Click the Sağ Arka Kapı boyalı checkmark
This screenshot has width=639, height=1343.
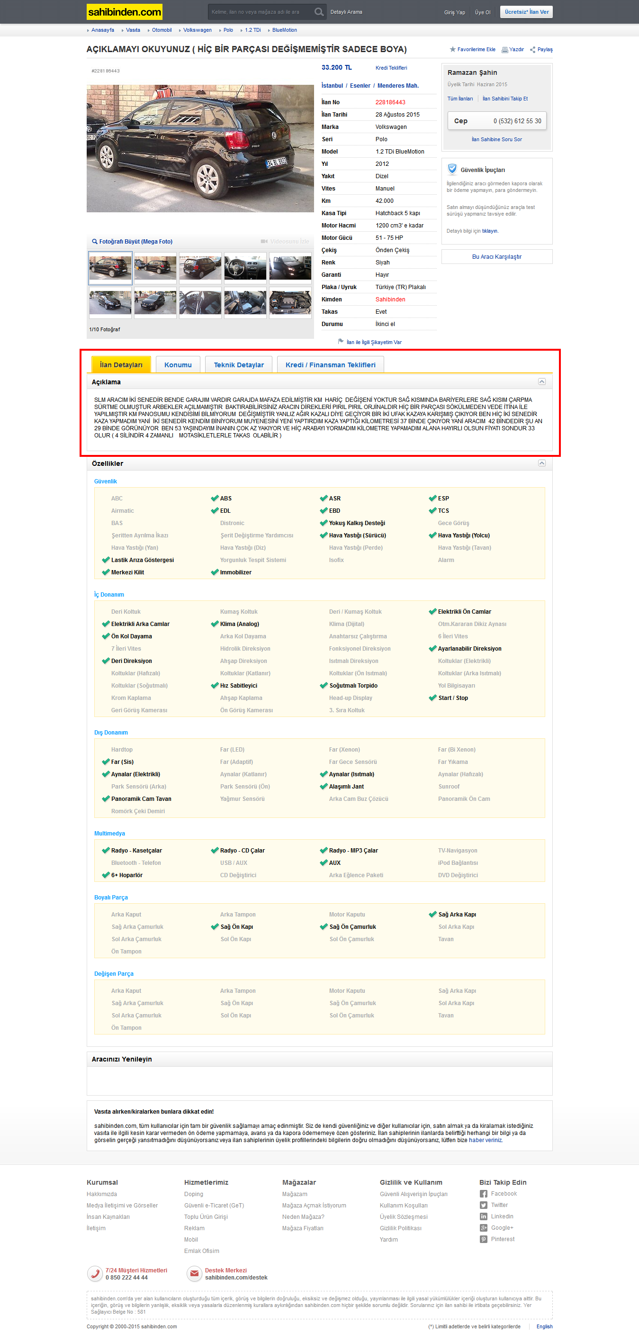pos(432,914)
